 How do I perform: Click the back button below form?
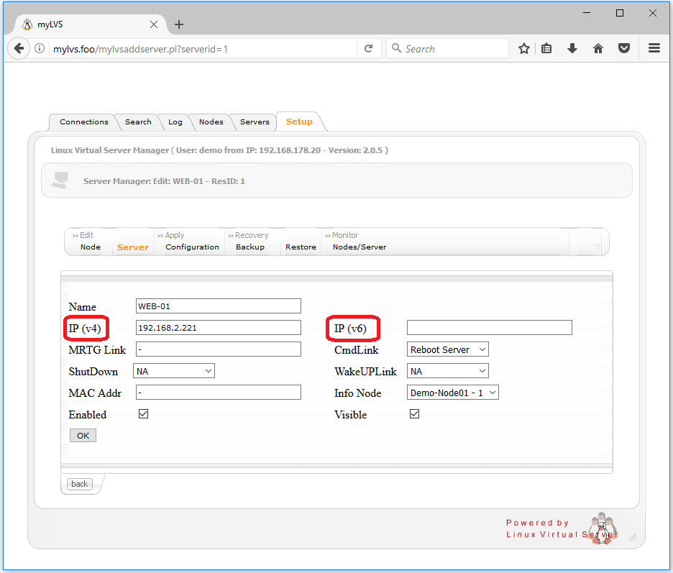[x=80, y=484]
